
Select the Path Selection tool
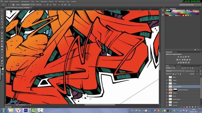point(2,55)
